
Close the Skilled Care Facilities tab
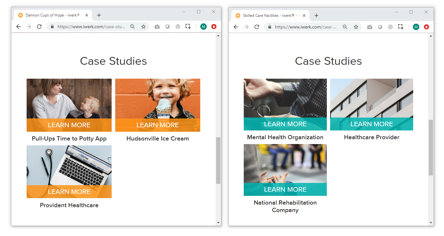(x=304, y=15)
